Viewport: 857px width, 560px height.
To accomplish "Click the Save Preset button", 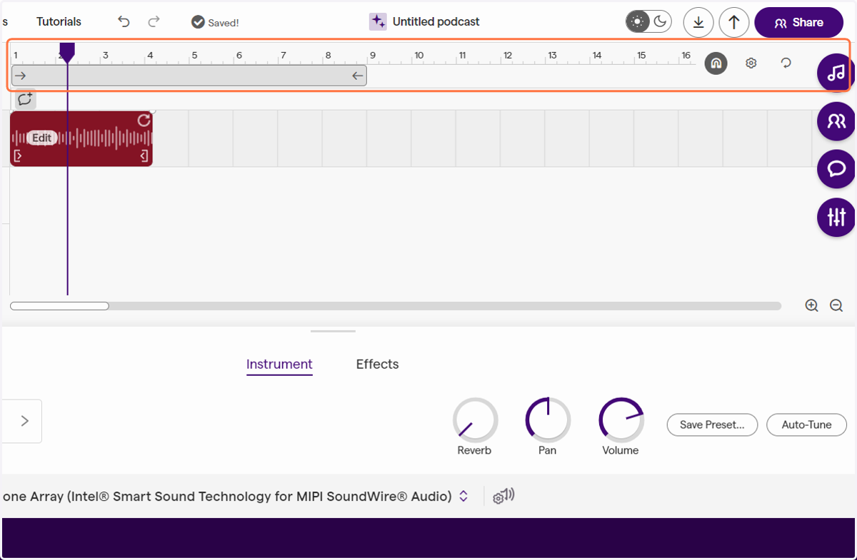I will click(x=712, y=424).
